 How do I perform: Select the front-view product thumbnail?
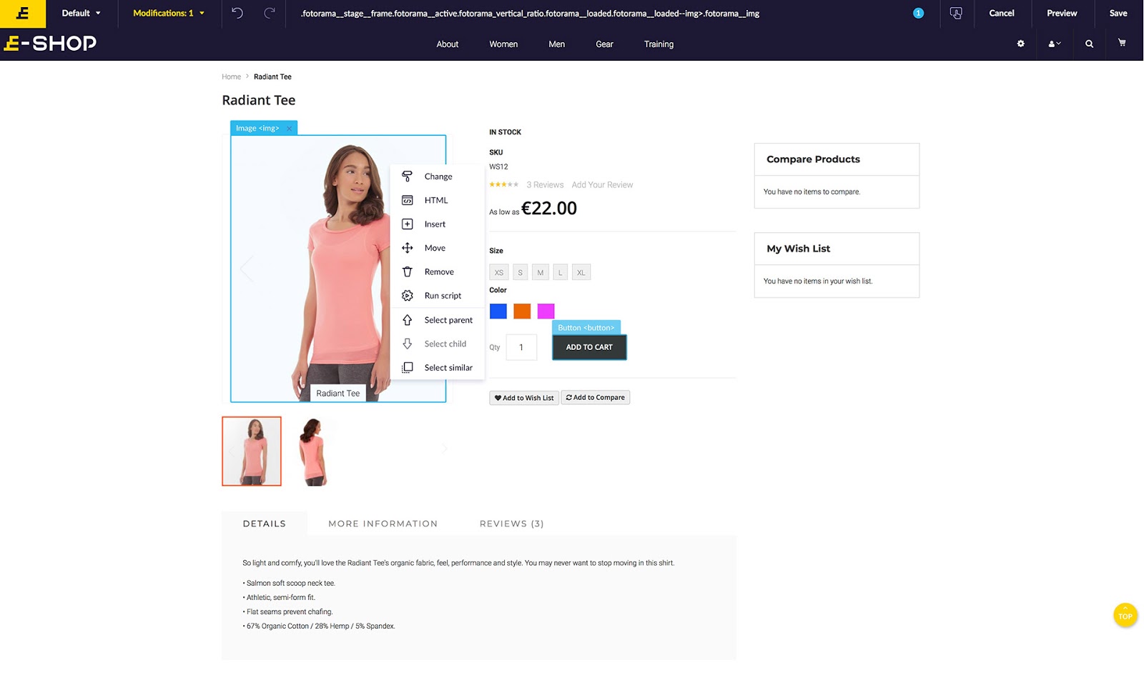coord(252,451)
